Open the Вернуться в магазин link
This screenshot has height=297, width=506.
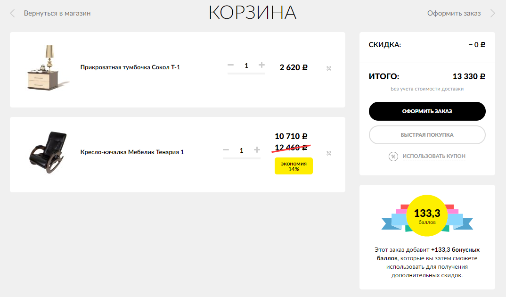57,13
